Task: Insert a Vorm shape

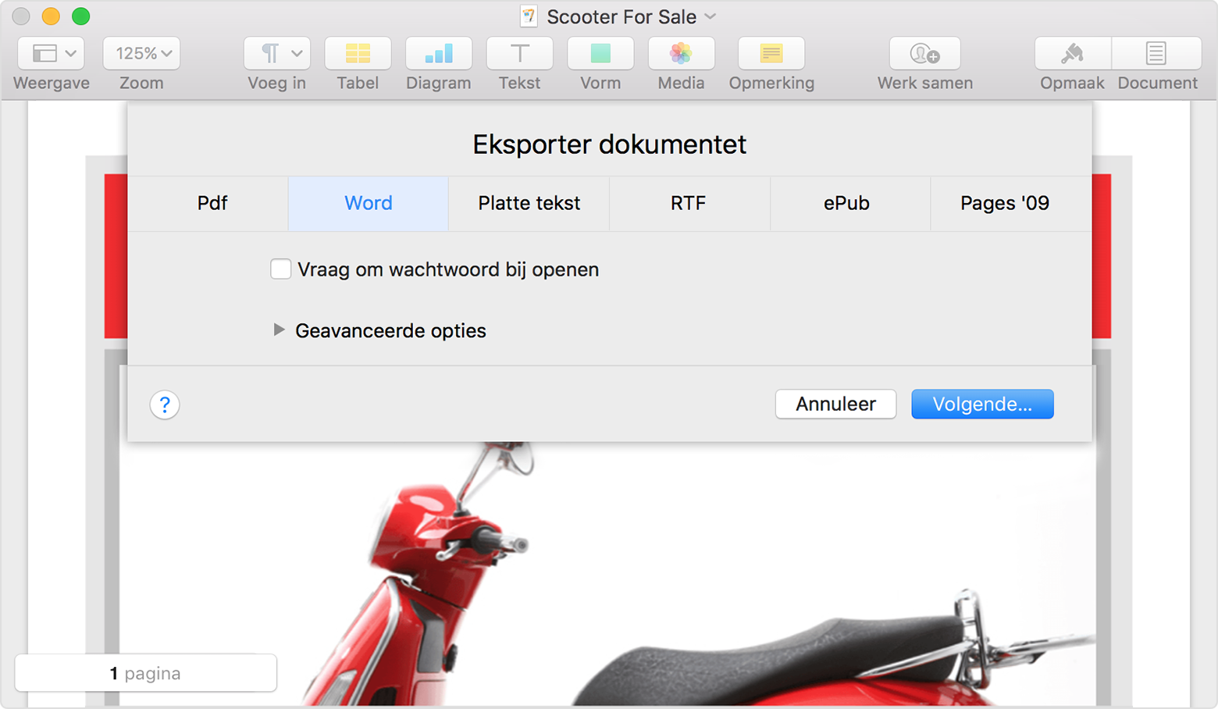Action: pos(600,53)
